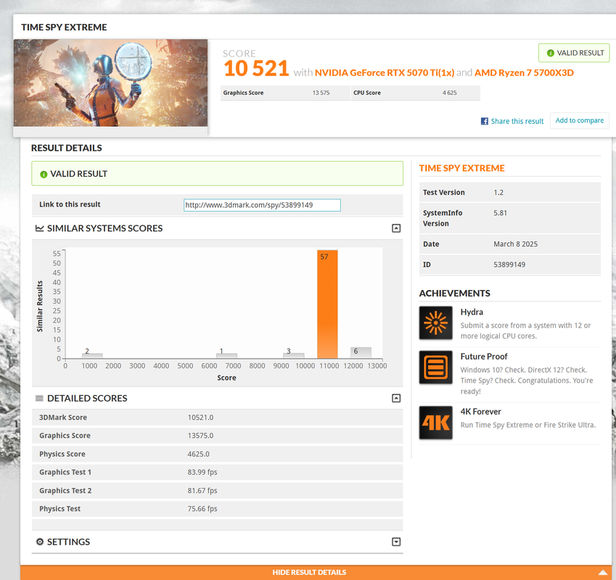Click the green info icon in Valid Result banner

coord(44,174)
